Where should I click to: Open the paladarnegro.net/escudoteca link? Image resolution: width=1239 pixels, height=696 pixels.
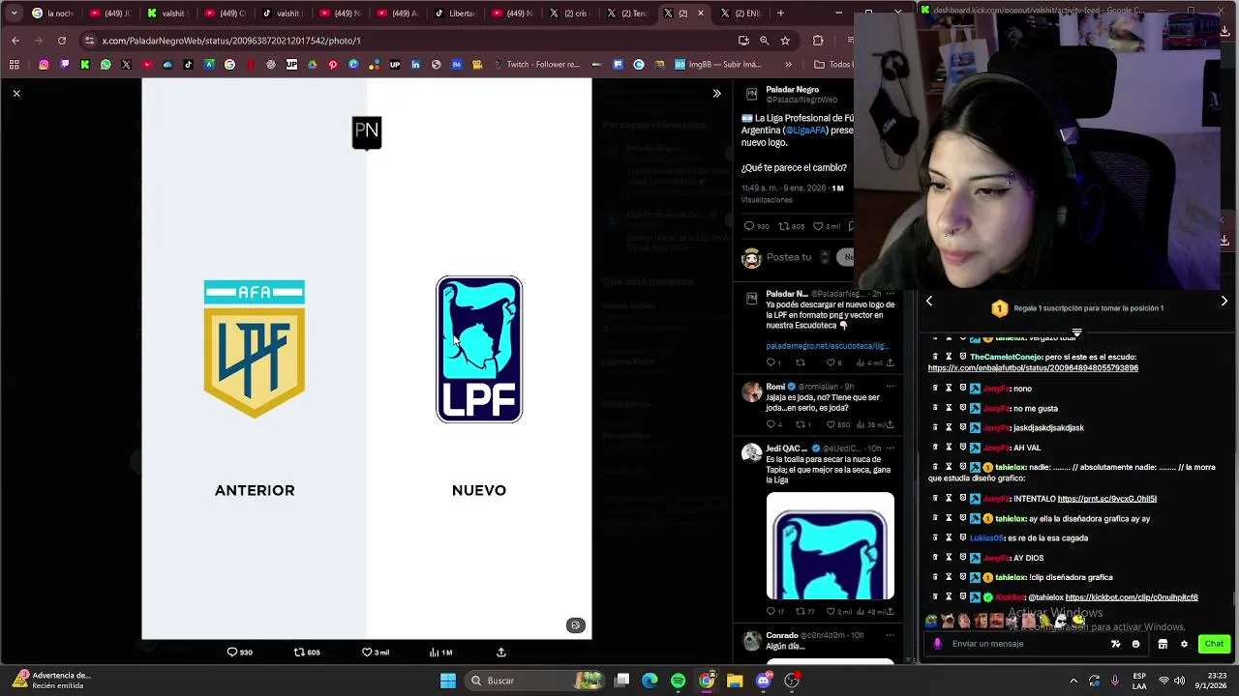[828, 345]
